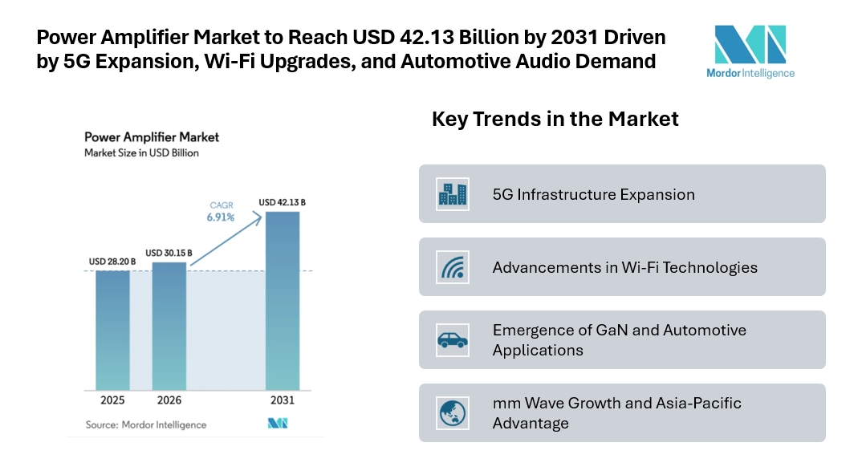The image size is (858, 471).
Task: Select the Key Trends in the Market heading
Action: pyautogui.click(x=555, y=119)
